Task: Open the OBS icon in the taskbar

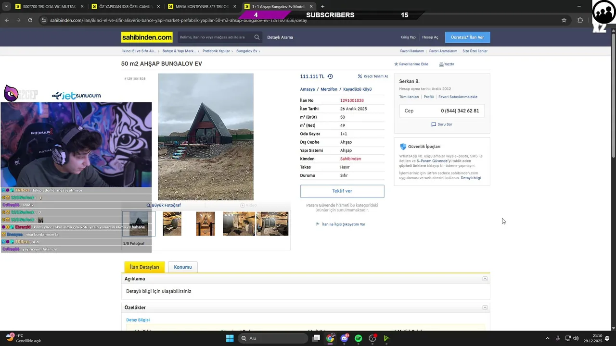Action: pos(372,338)
